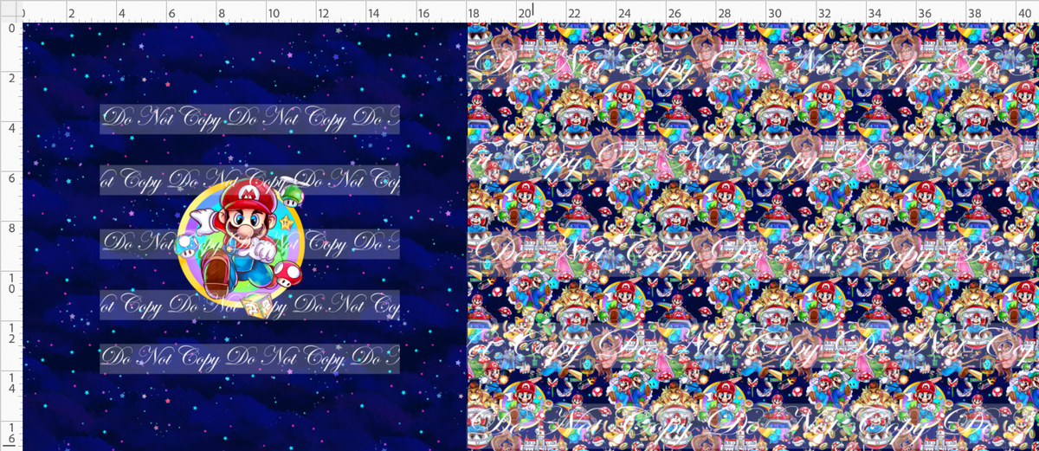Click the 10 mark on the top ruler
1039x451 pixels.
click(273, 14)
